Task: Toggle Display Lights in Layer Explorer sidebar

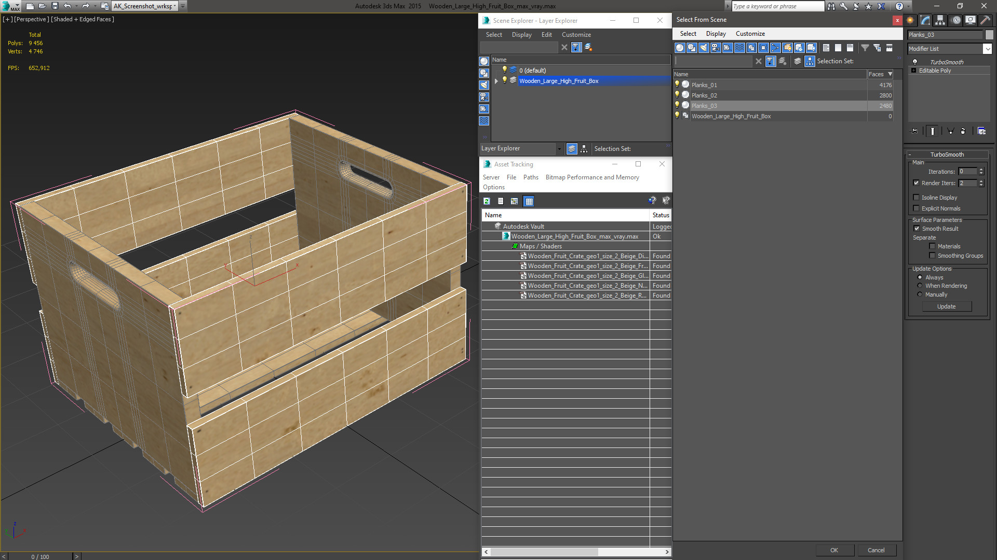Action: coord(484,85)
